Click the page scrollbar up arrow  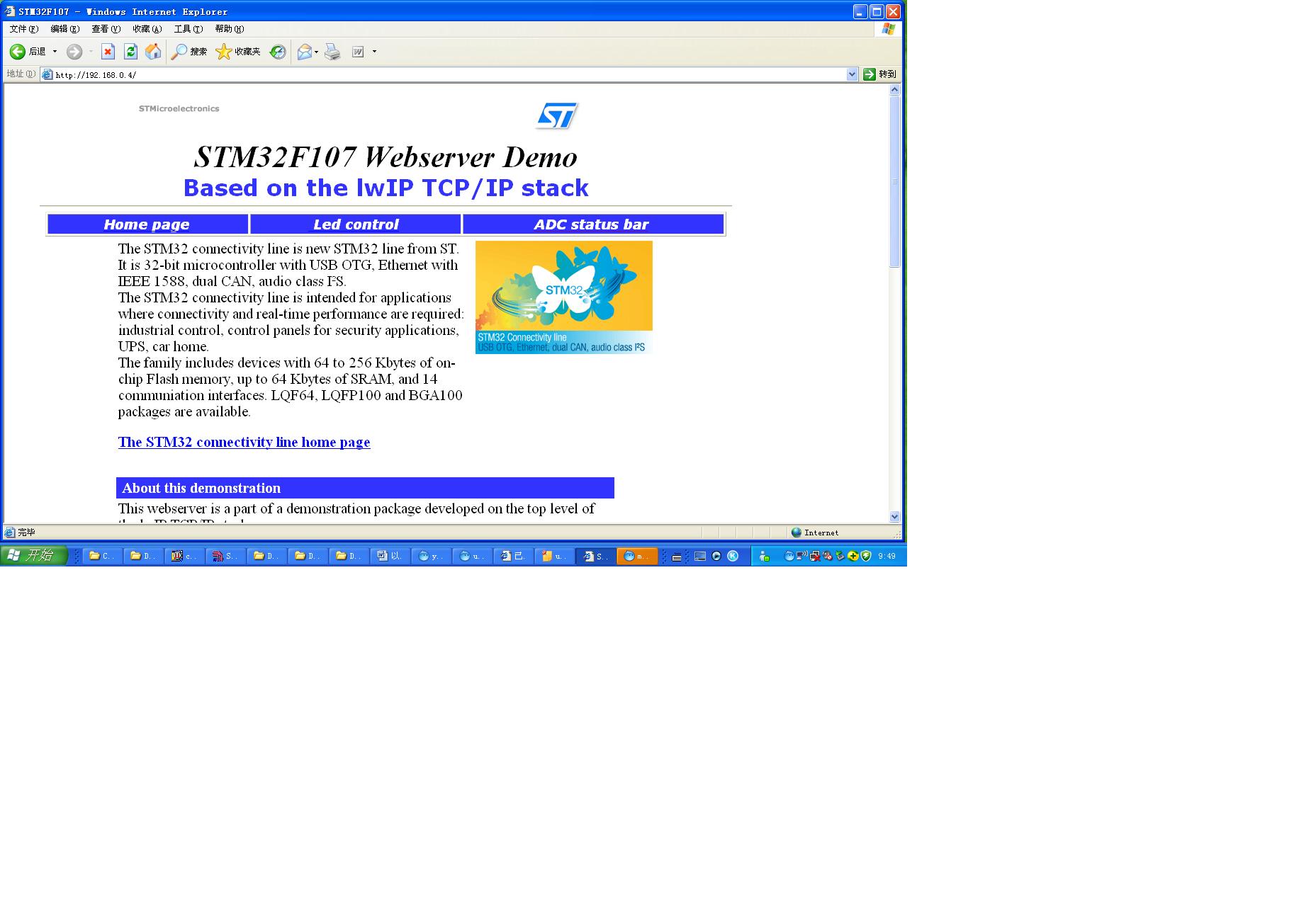coord(894,90)
